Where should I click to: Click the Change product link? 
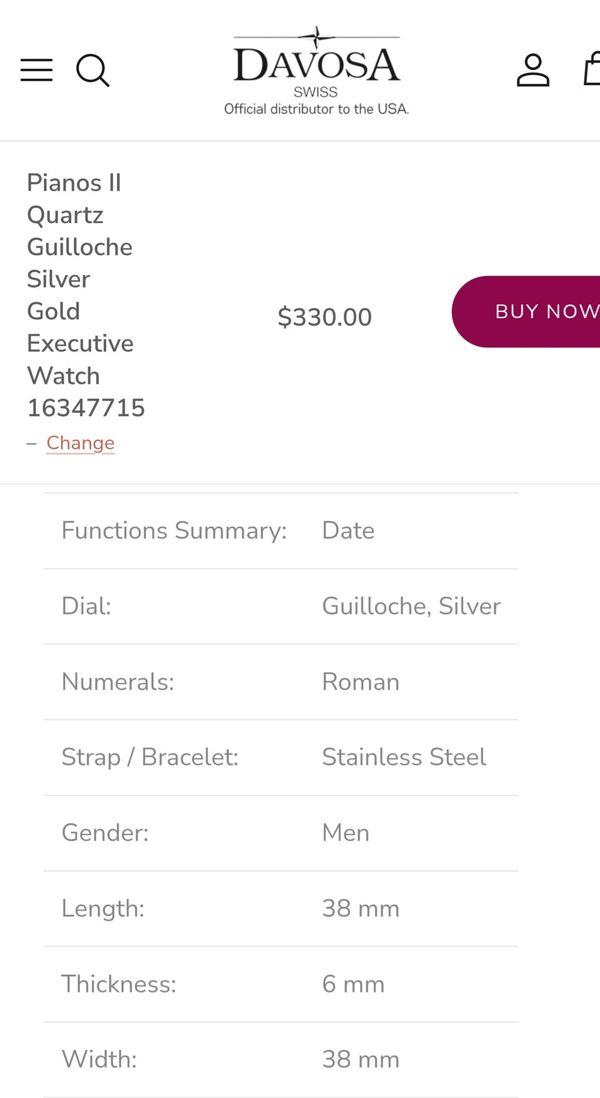[x=80, y=443]
